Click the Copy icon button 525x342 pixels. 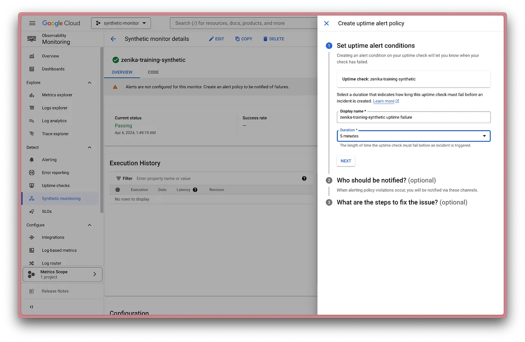point(237,39)
